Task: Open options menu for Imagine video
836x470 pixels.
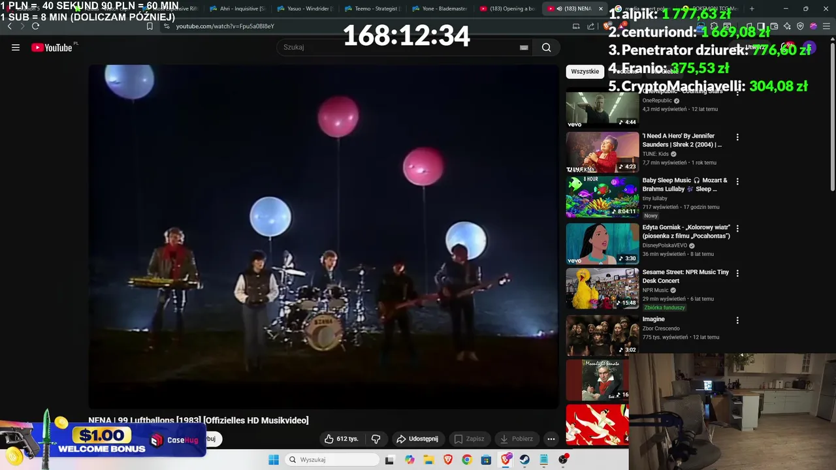Action: pos(737,321)
